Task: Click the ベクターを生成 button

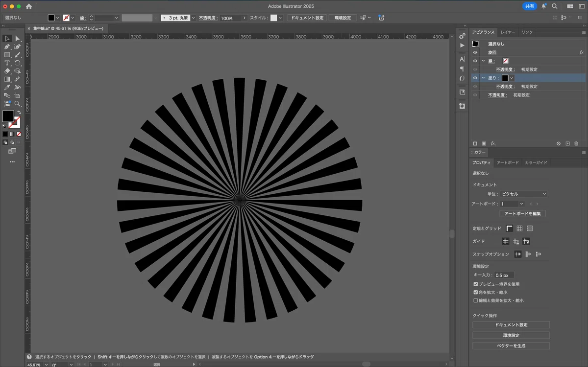Action: tap(511, 345)
